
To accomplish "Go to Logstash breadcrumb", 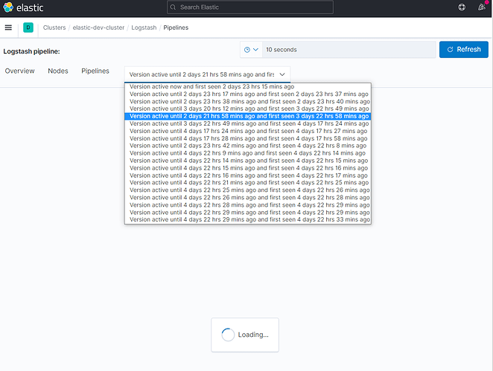I will (x=144, y=28).
